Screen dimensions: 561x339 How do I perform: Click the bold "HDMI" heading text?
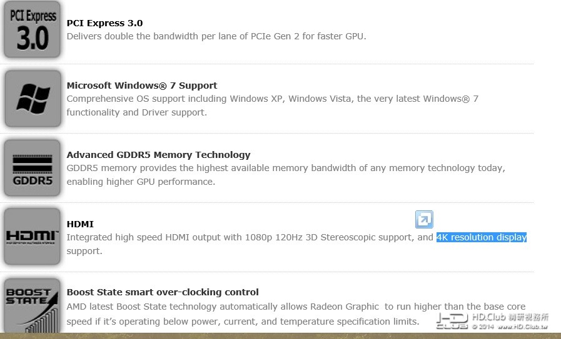[80, 224]
